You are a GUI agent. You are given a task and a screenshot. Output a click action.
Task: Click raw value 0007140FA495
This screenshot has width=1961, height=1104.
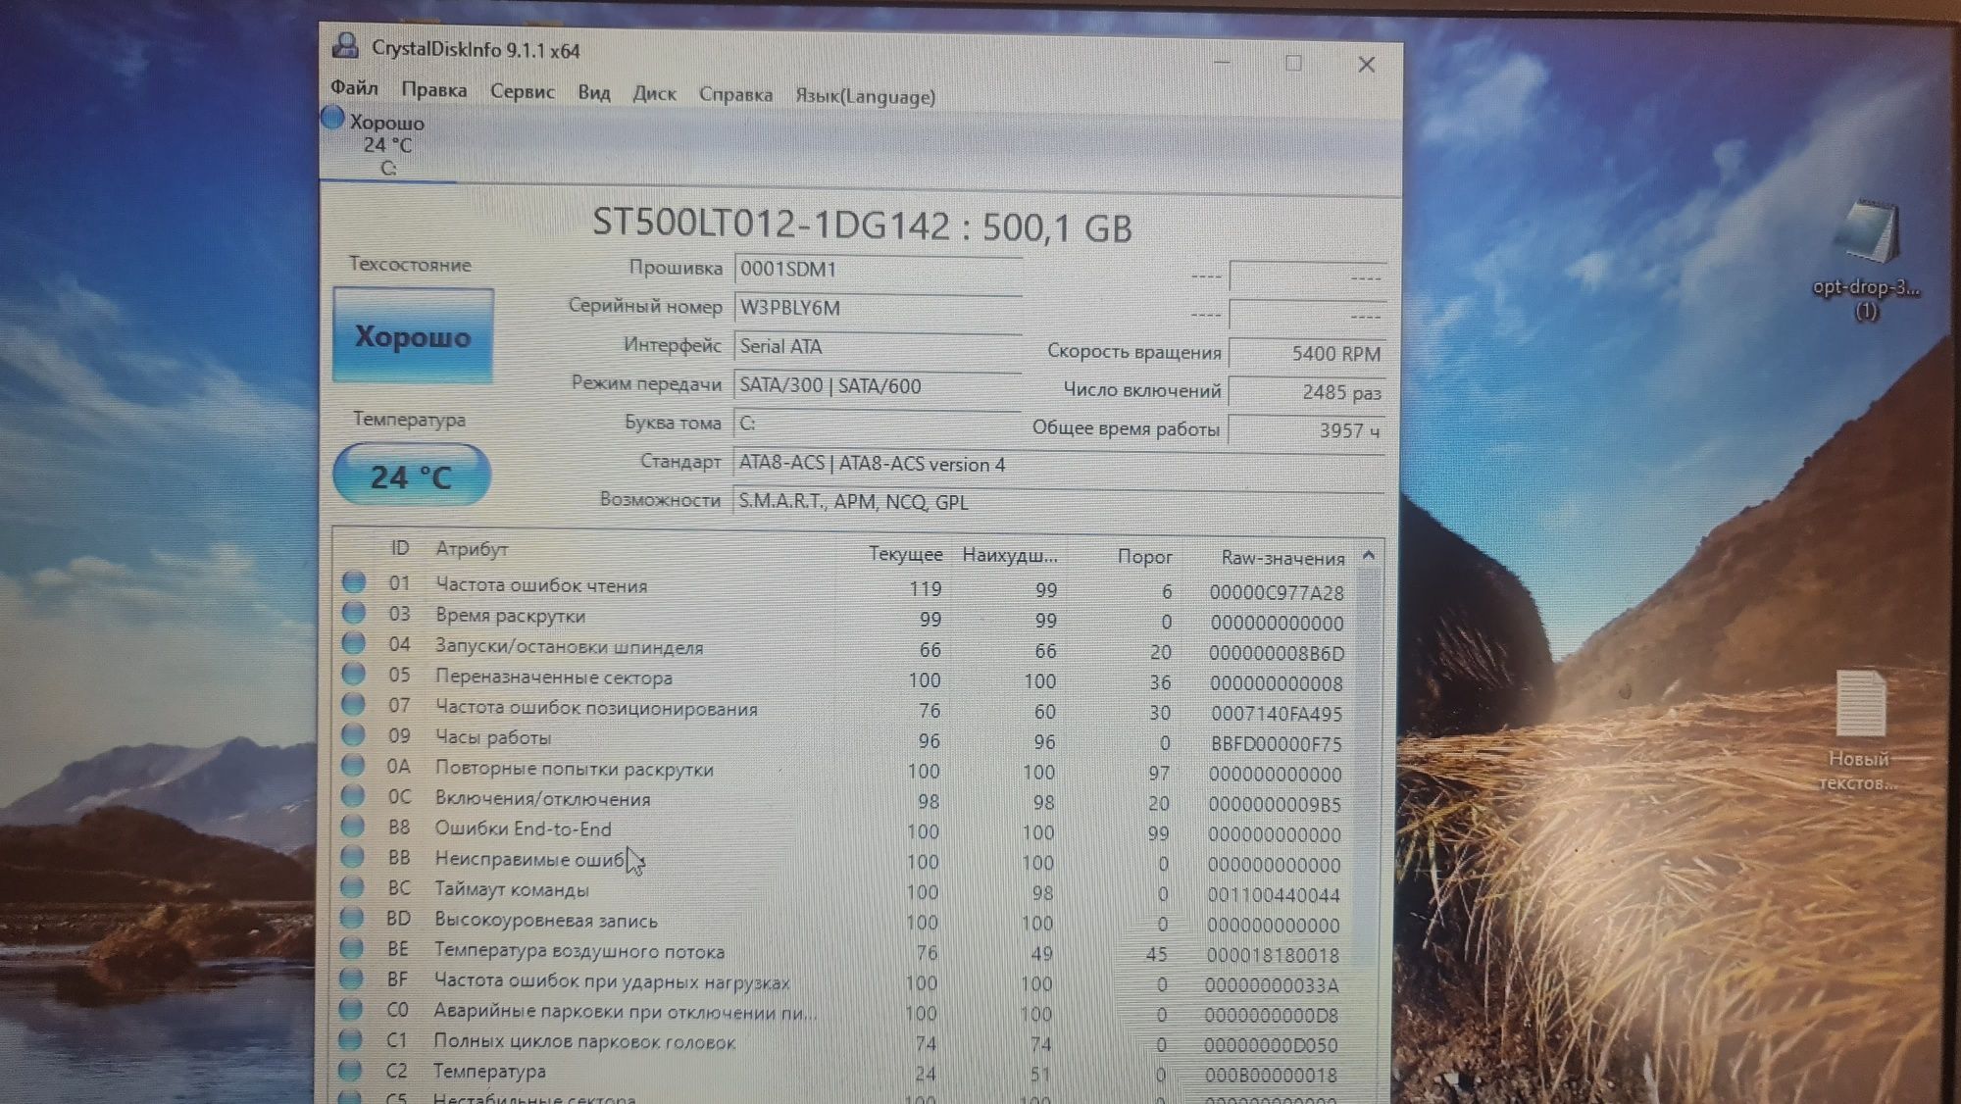(x=1277, y=714)
